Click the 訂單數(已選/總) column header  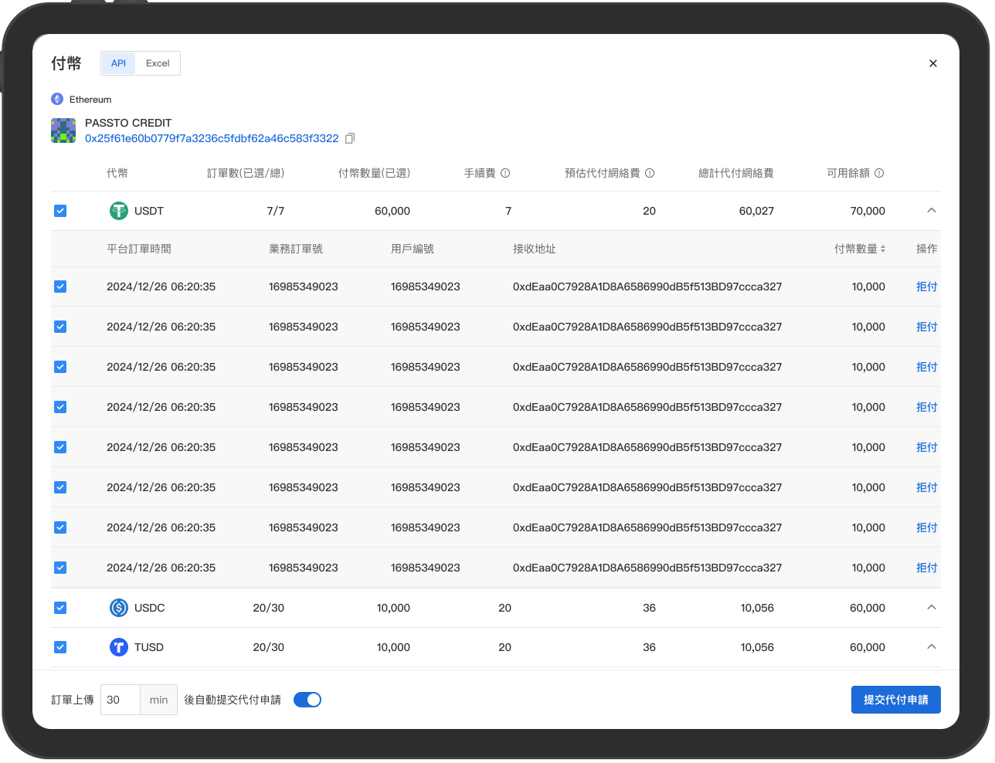tap(246, 173)
